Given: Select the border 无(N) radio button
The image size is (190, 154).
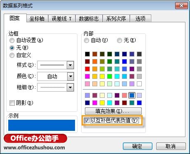Looking at the screenshot, I should tap(12, 48).
